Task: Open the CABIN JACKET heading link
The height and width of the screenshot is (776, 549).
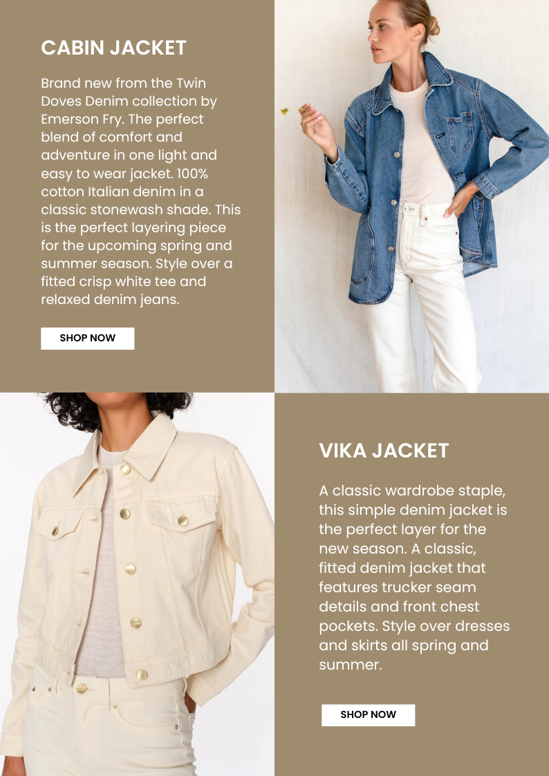Action: pos(114,48)
